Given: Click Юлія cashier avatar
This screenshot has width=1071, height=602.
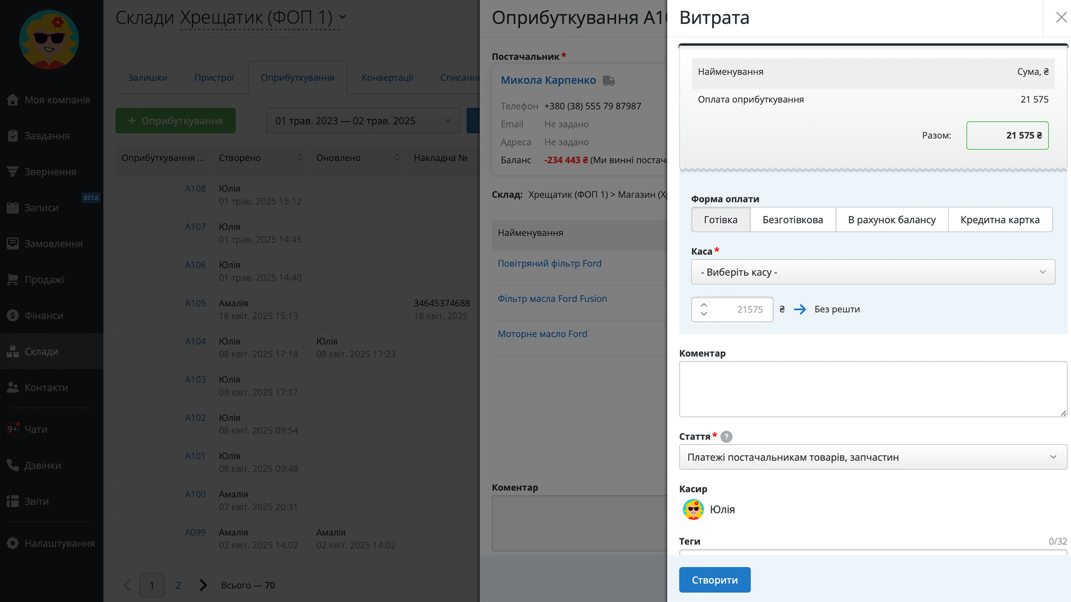Looking at the screenshot, I should [693, 509].
